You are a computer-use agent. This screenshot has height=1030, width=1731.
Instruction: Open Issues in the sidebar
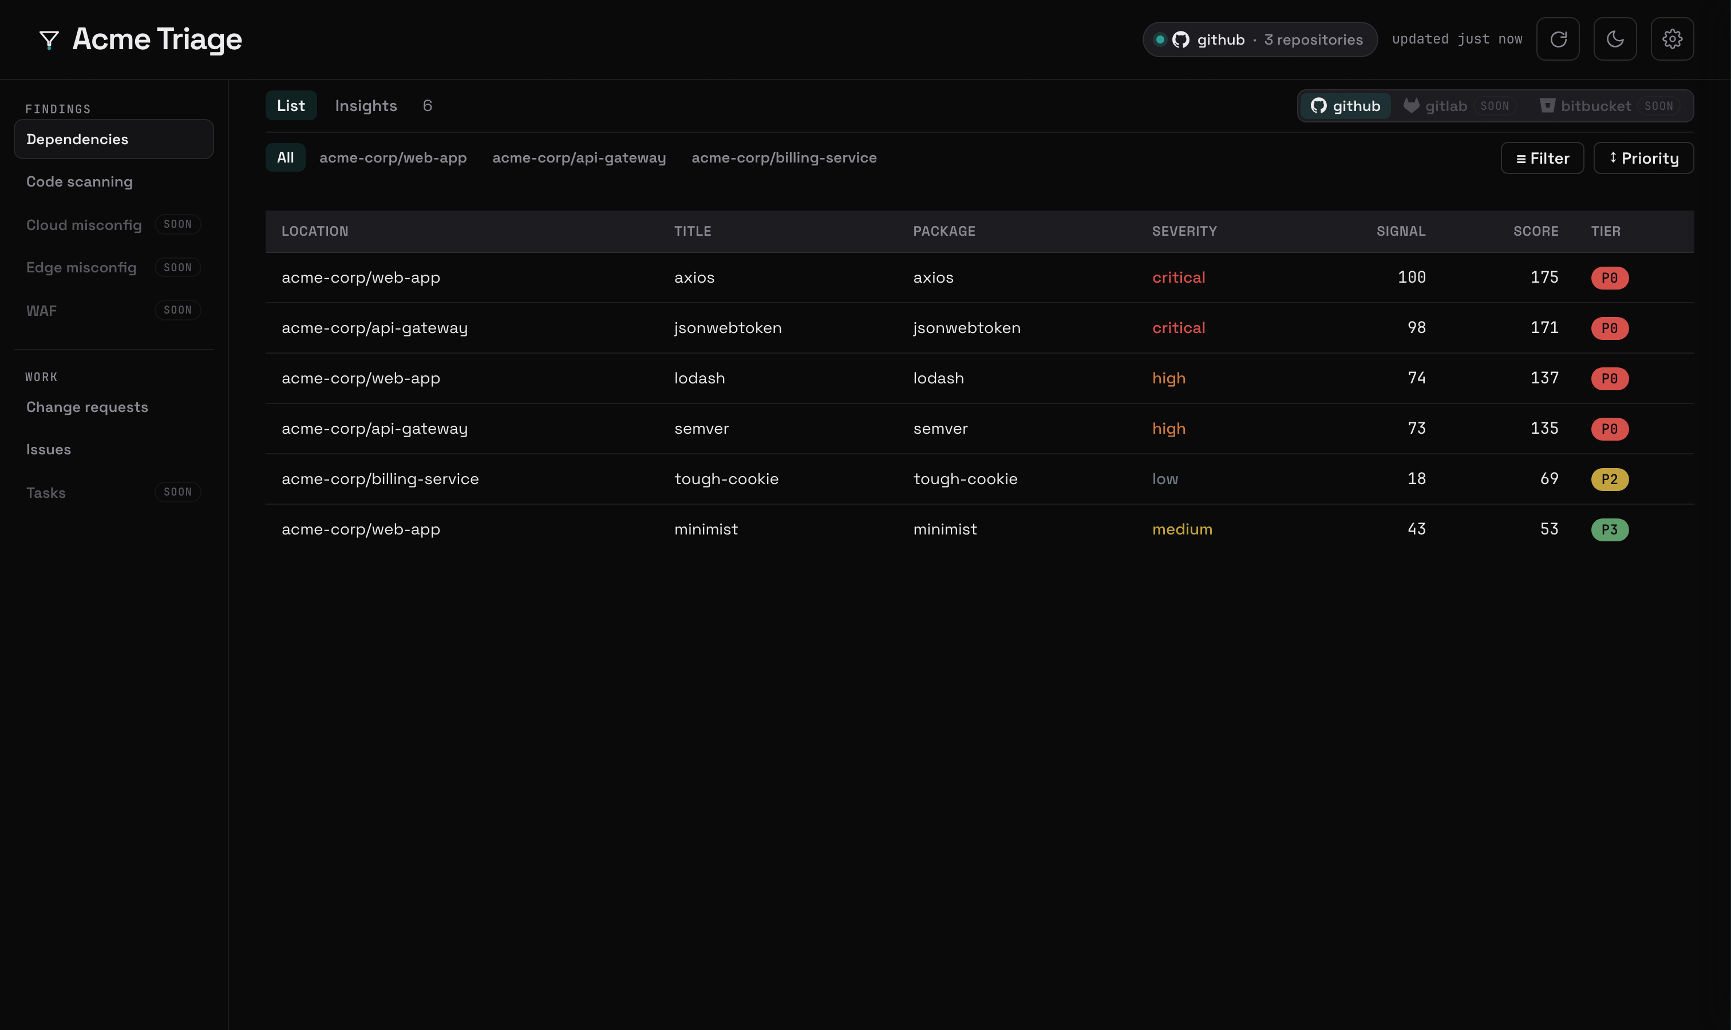tap(114, 450)
